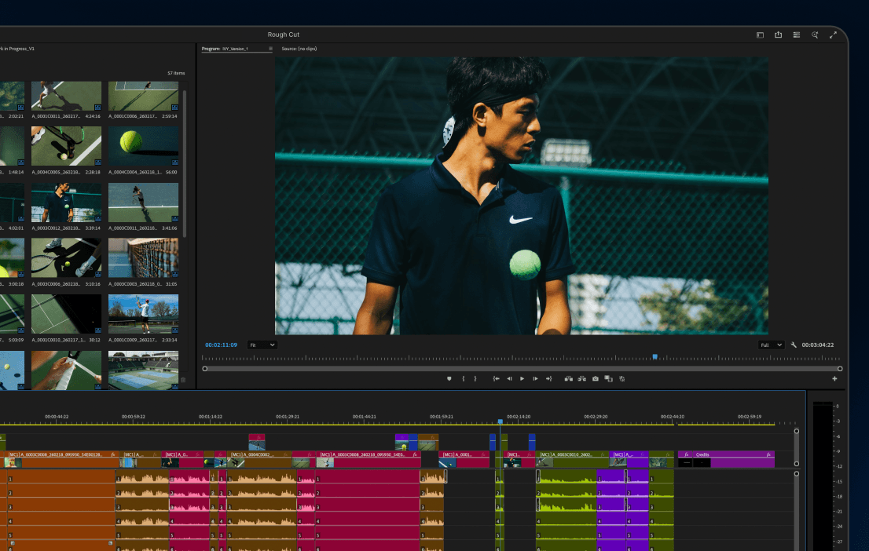Viewport: 869px width, 551px height.
Task: Click the icon right of Comparison View
Action: pos(621,379)
